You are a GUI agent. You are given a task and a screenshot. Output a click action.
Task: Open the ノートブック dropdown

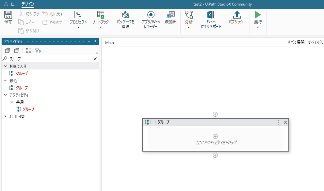[101, 20]
